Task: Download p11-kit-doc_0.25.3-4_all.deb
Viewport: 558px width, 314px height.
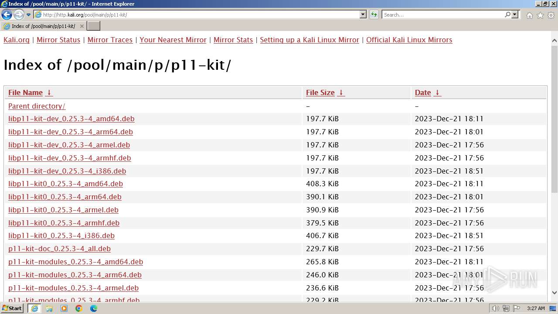Action: 59,249
